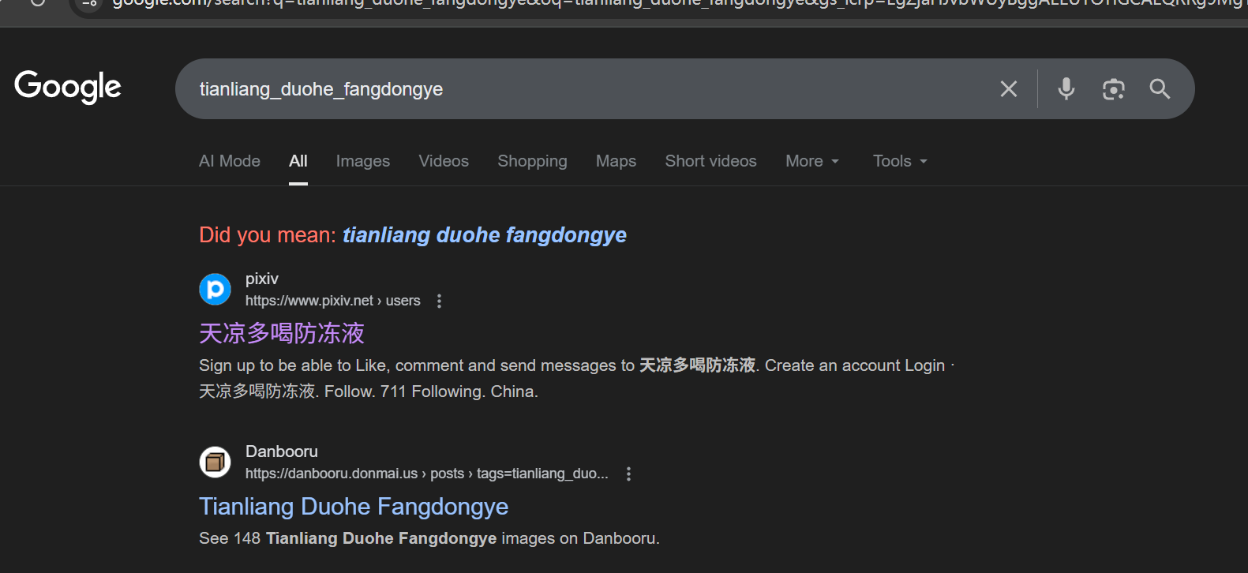Clear the search box with the X icon
The width and height of the screenshot is (1248, 573).
click(x=1009, y=89)
